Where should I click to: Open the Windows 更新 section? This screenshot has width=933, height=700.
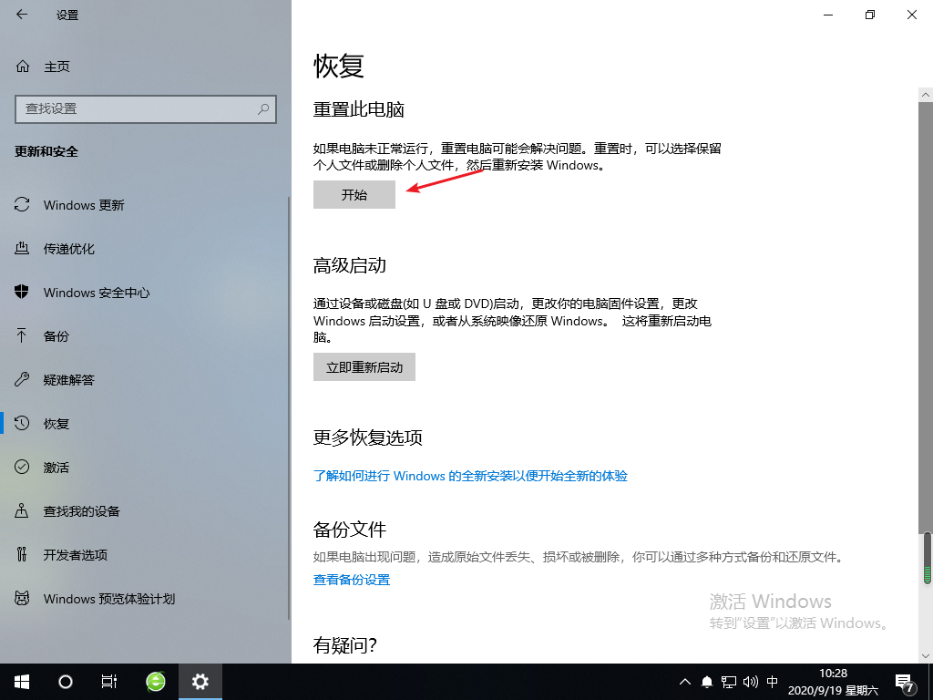[84, 205]
